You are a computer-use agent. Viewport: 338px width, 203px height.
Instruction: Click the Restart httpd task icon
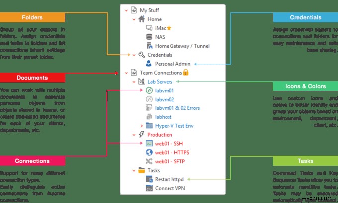tap(149, 179)
